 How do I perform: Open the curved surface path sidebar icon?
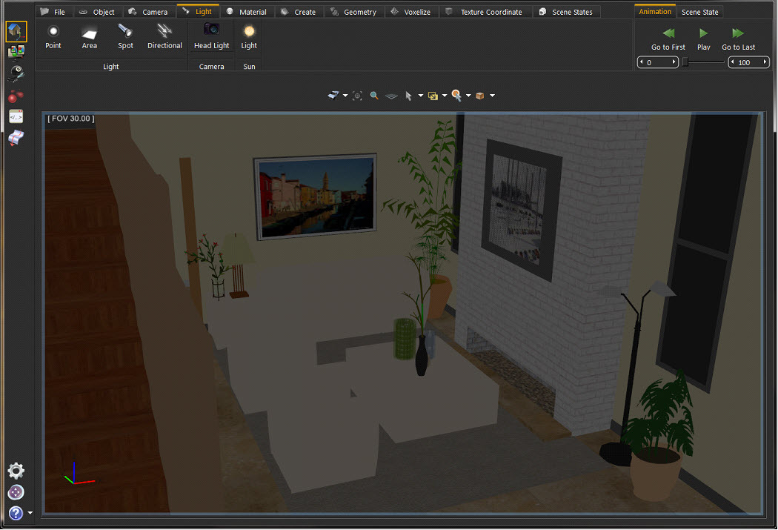[16, 138]
